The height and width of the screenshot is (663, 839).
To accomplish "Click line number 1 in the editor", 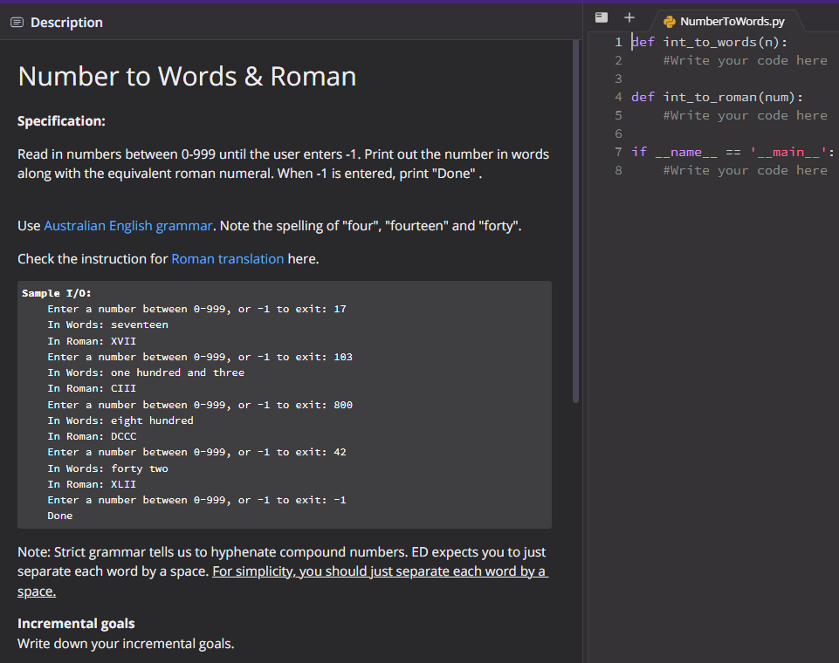I will [x=618, y=41].
